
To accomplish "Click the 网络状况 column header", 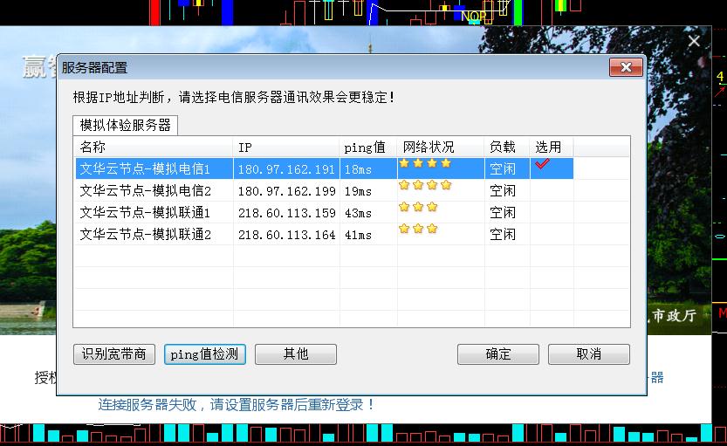I will point(440,147).
